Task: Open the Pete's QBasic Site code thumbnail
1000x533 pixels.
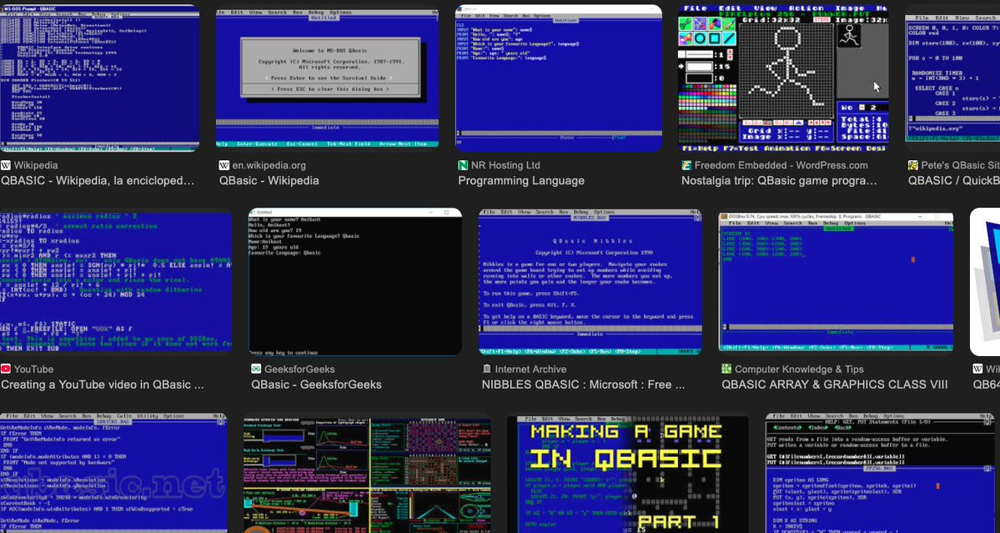Action: point(952,78)
